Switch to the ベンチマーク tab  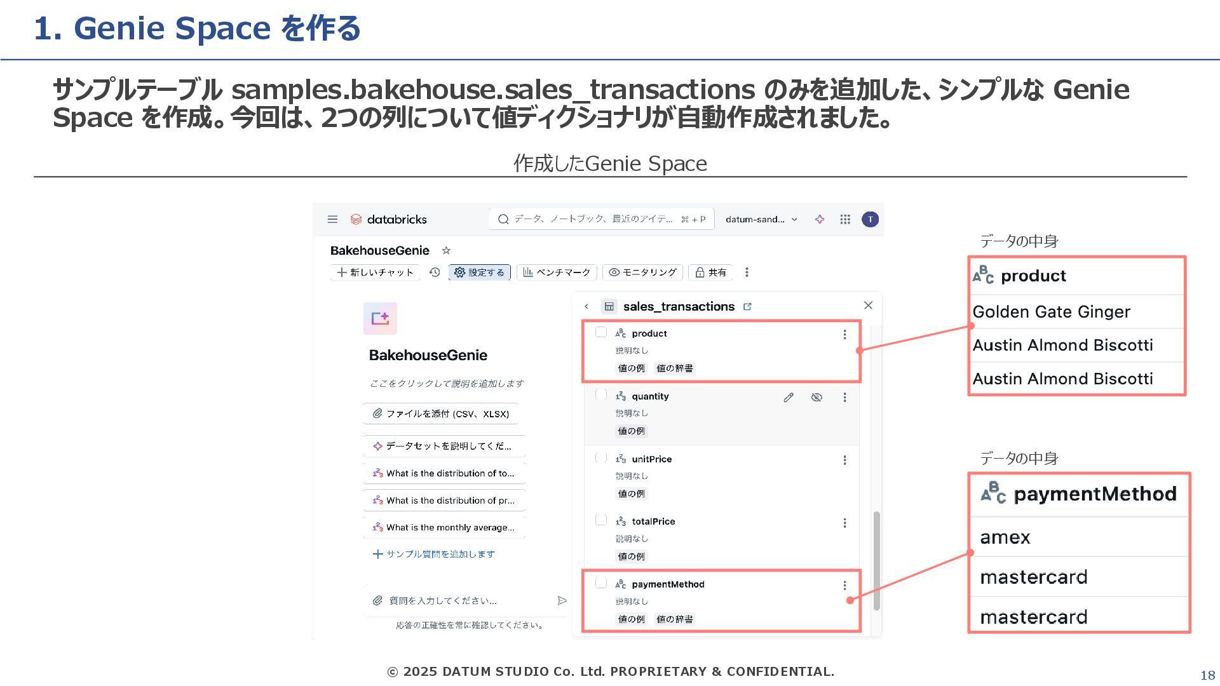(557, 272)
